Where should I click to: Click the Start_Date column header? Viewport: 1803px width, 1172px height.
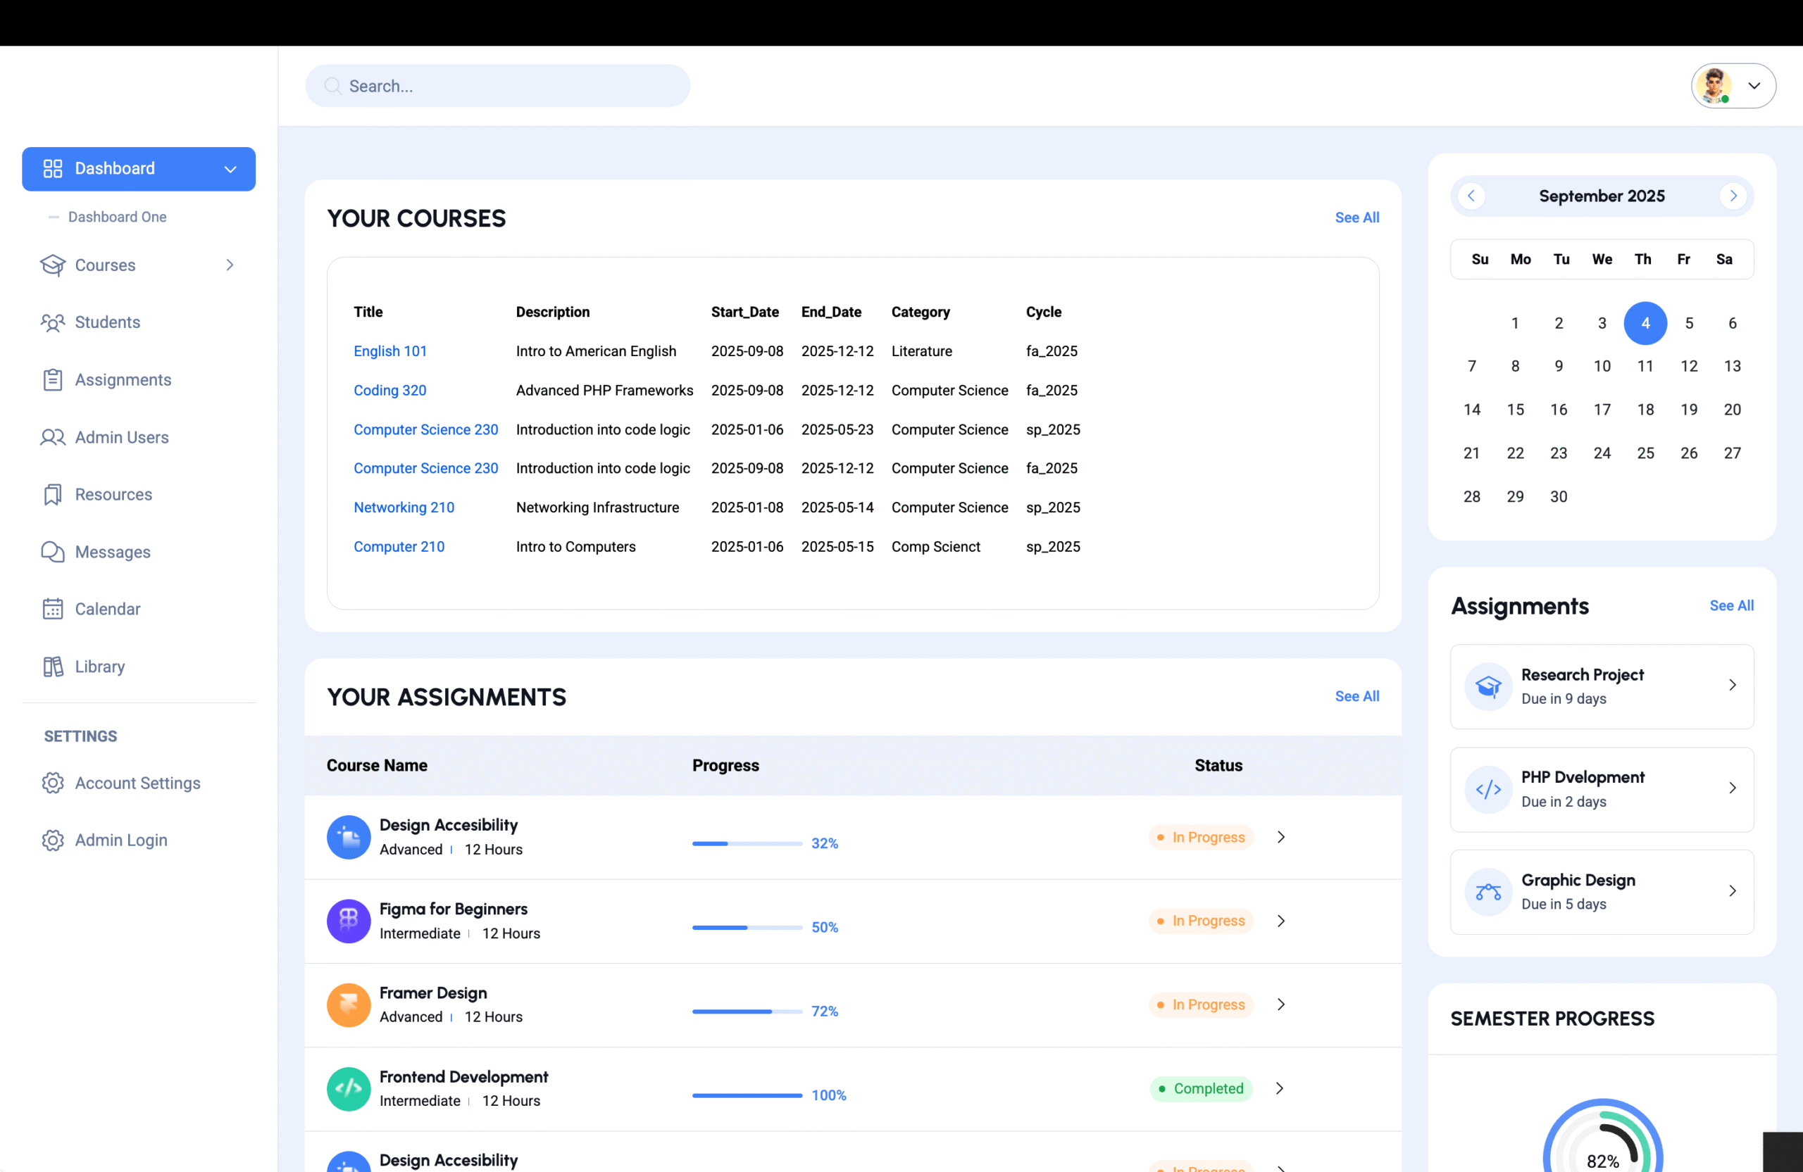[x=744, y=312]
